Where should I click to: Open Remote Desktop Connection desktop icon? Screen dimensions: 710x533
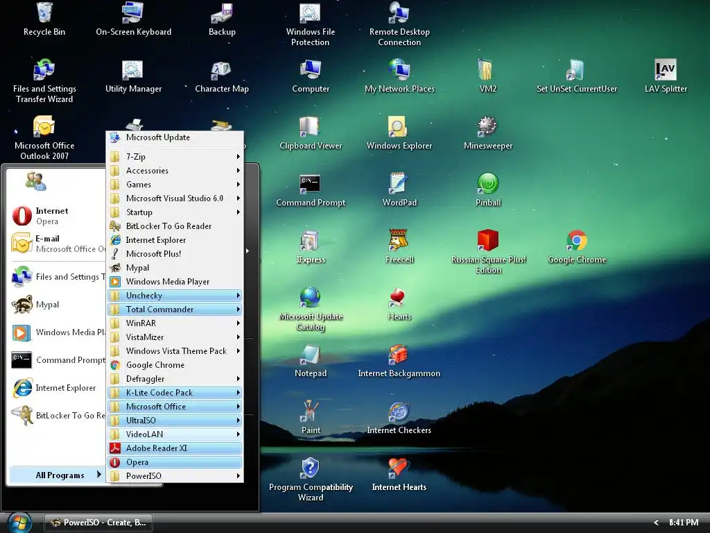[399, 24]
